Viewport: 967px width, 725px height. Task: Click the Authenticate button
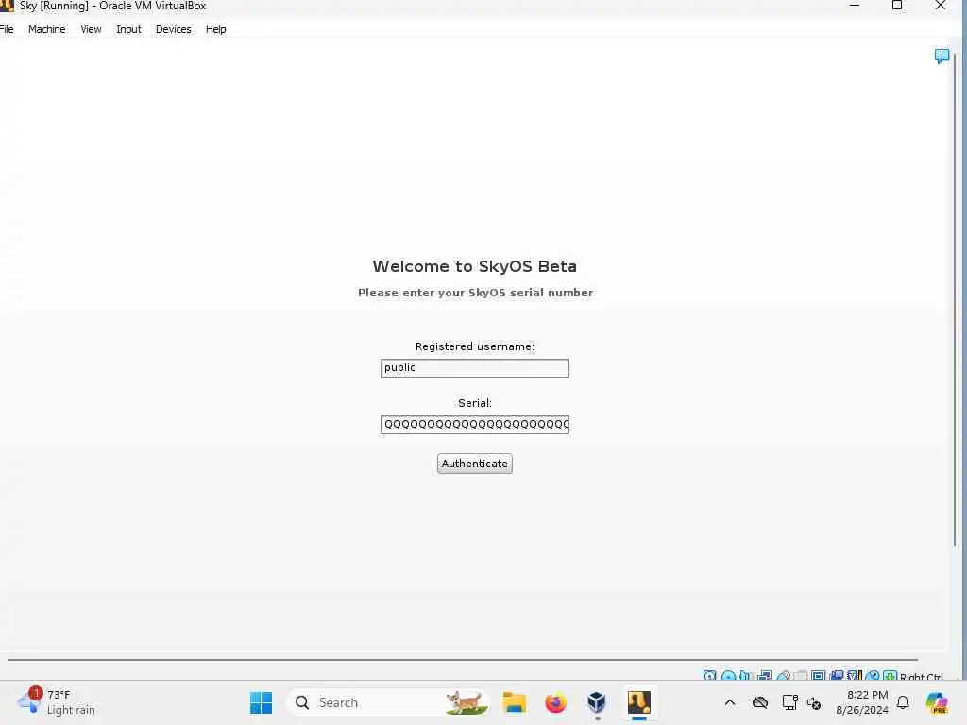(x=475, y=464)
